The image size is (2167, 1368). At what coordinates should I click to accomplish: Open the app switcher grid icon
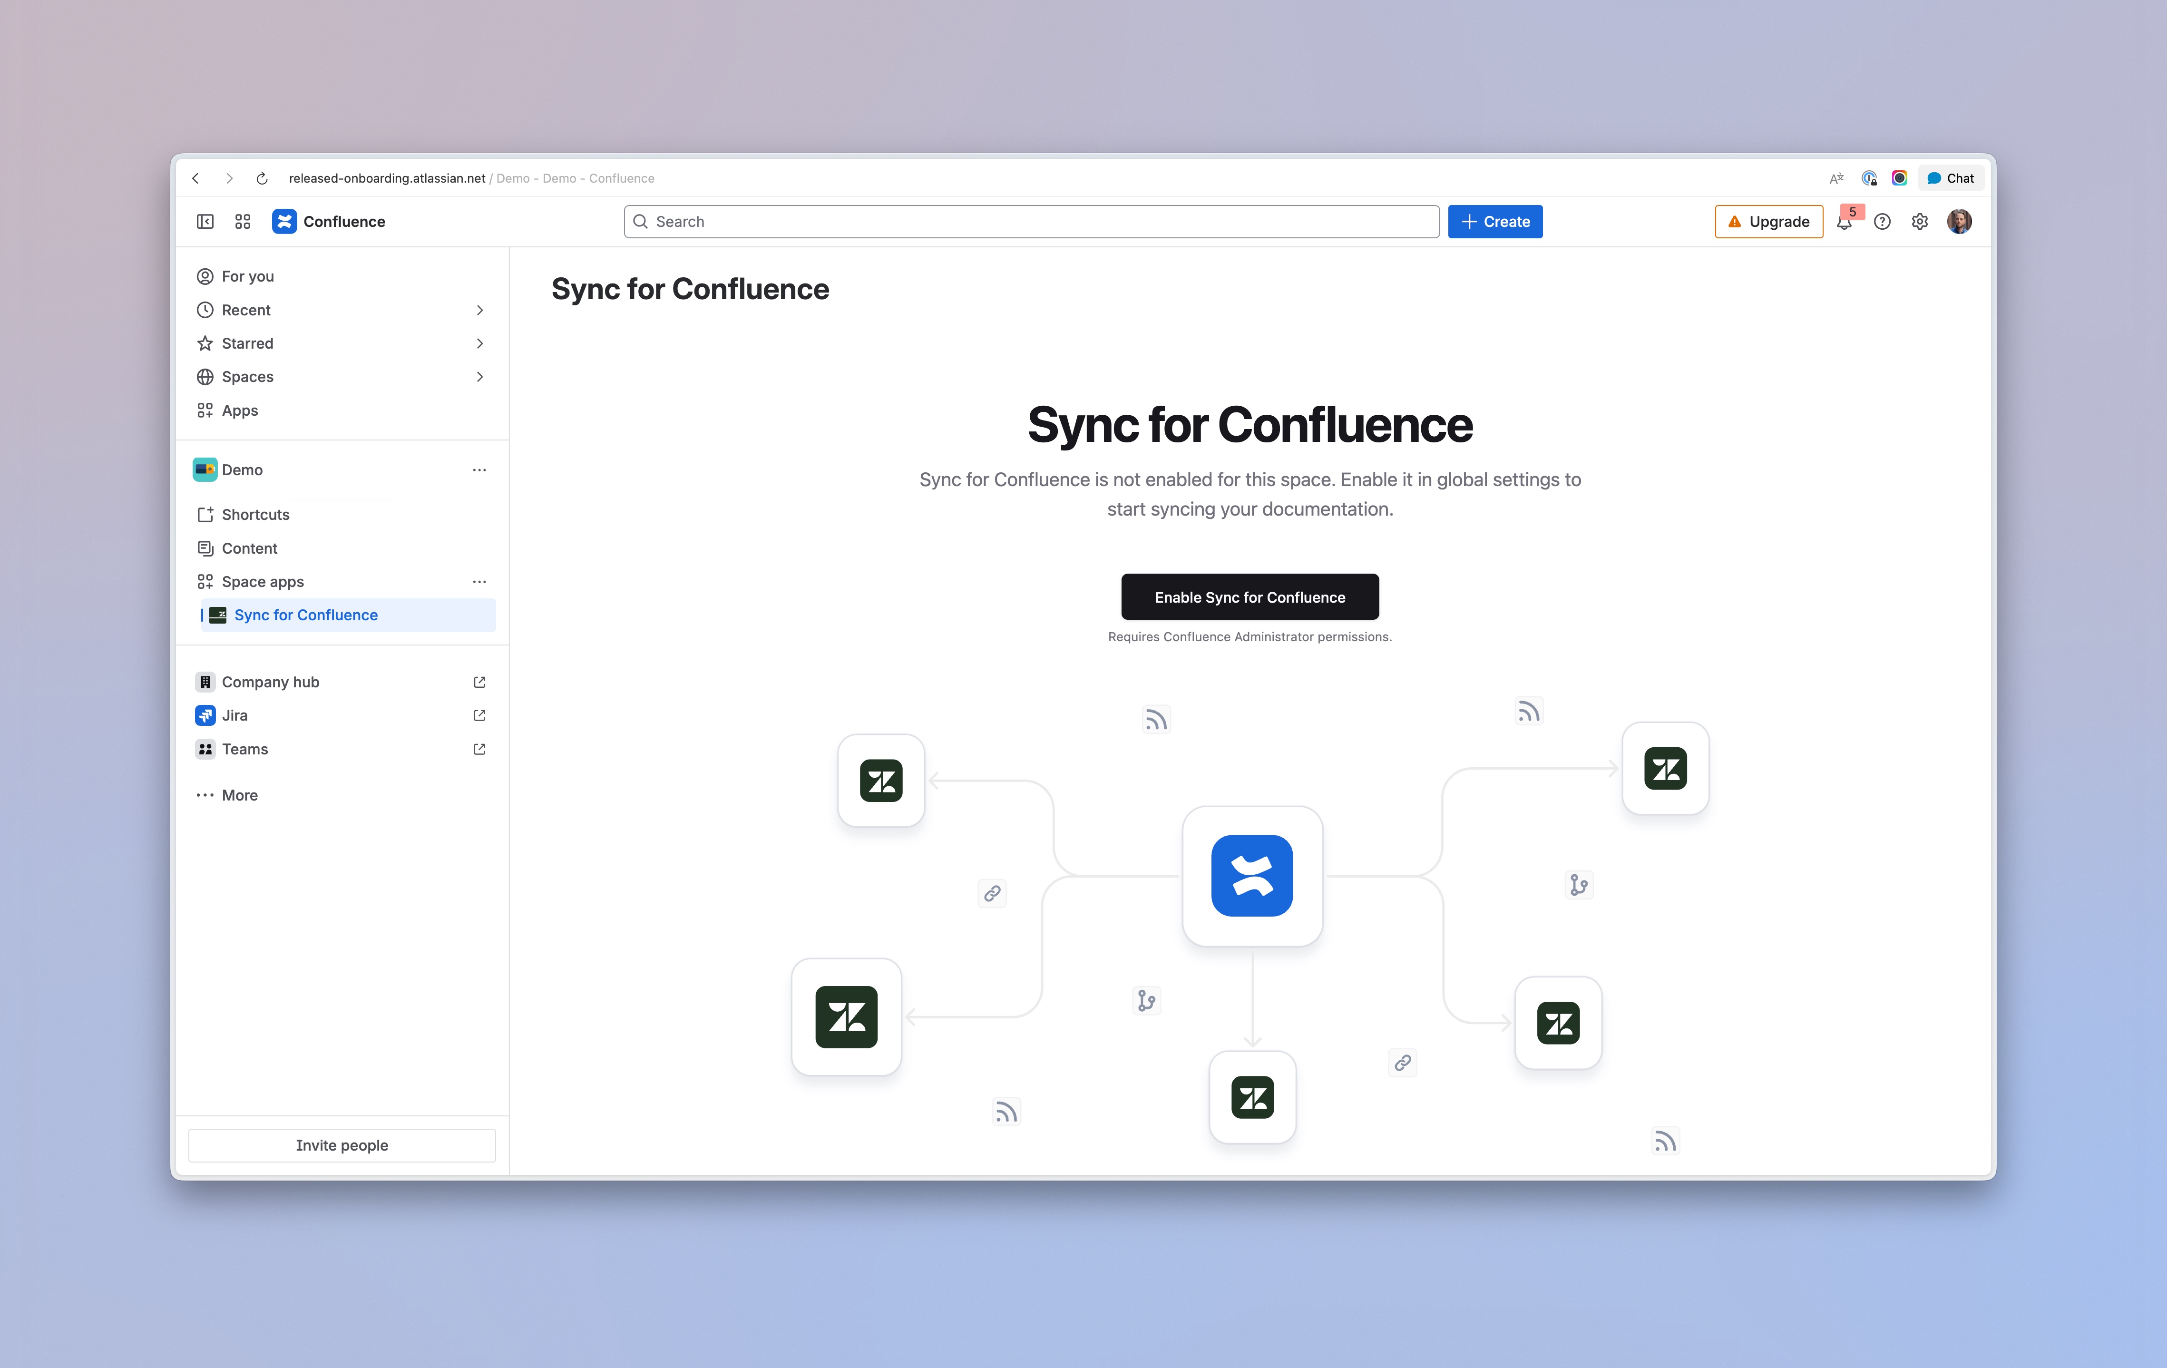242,221
